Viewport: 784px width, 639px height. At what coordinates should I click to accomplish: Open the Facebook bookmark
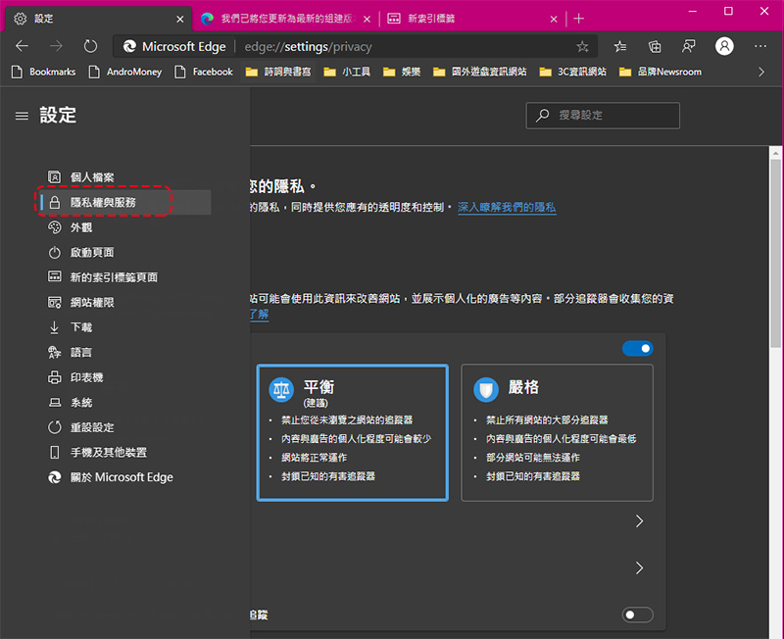click(204, 72)
